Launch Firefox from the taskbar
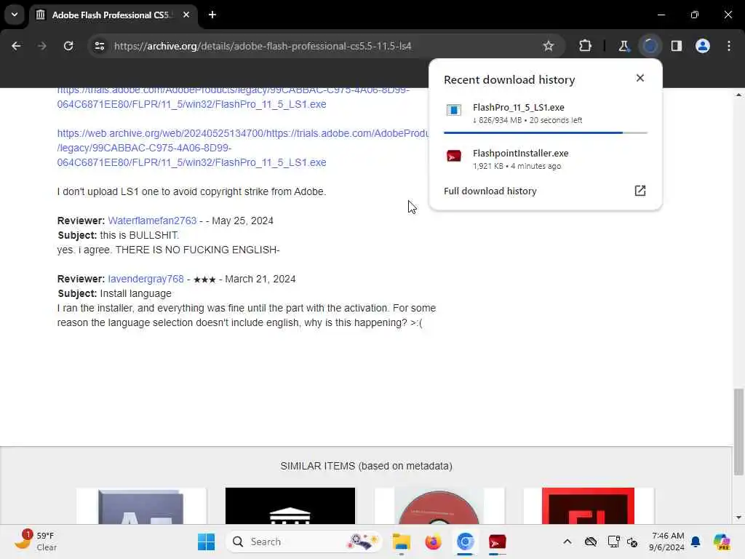The image size is (745, 559). 433,542
